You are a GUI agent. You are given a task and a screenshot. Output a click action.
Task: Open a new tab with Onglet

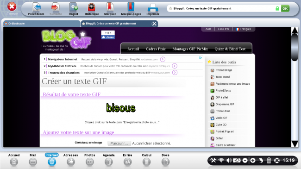click(73, 9)
